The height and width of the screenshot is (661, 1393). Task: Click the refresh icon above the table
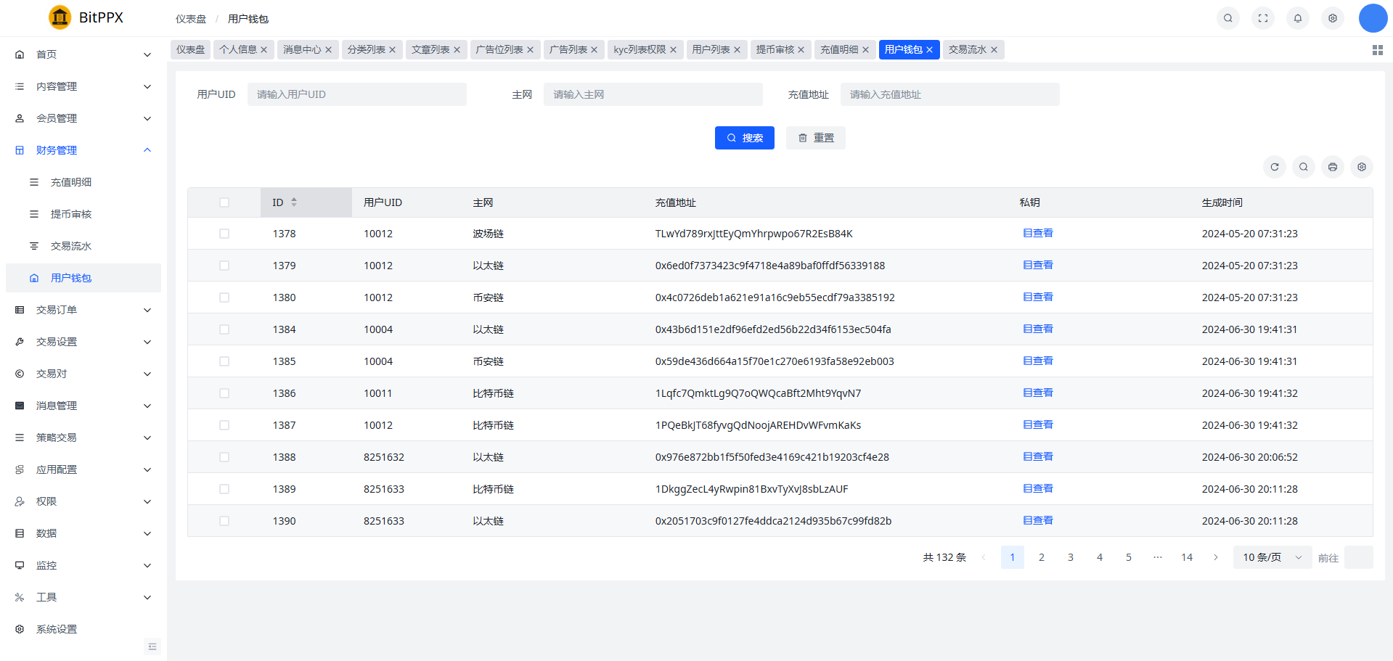click(x=1274, y=167)
